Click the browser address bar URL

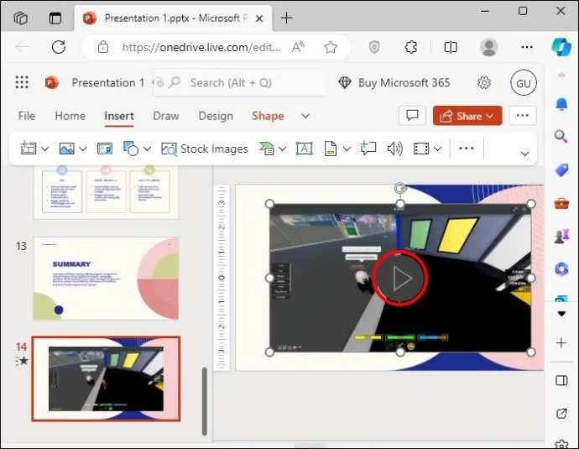[x=201, y=47]
